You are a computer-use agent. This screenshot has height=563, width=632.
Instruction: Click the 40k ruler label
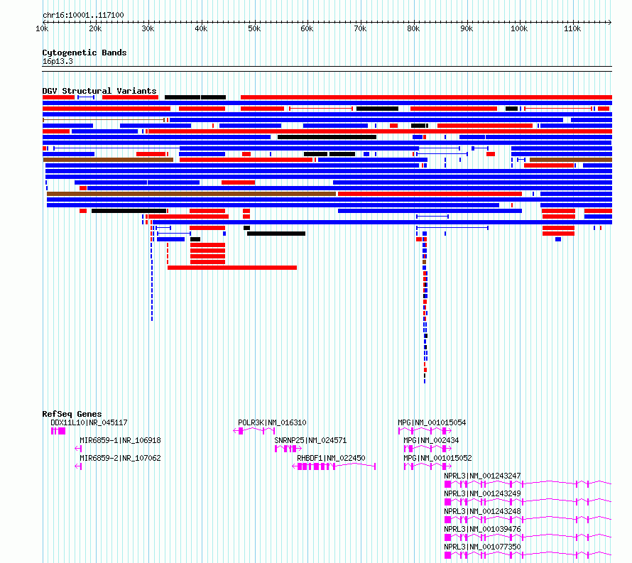(x=201, y=28)
